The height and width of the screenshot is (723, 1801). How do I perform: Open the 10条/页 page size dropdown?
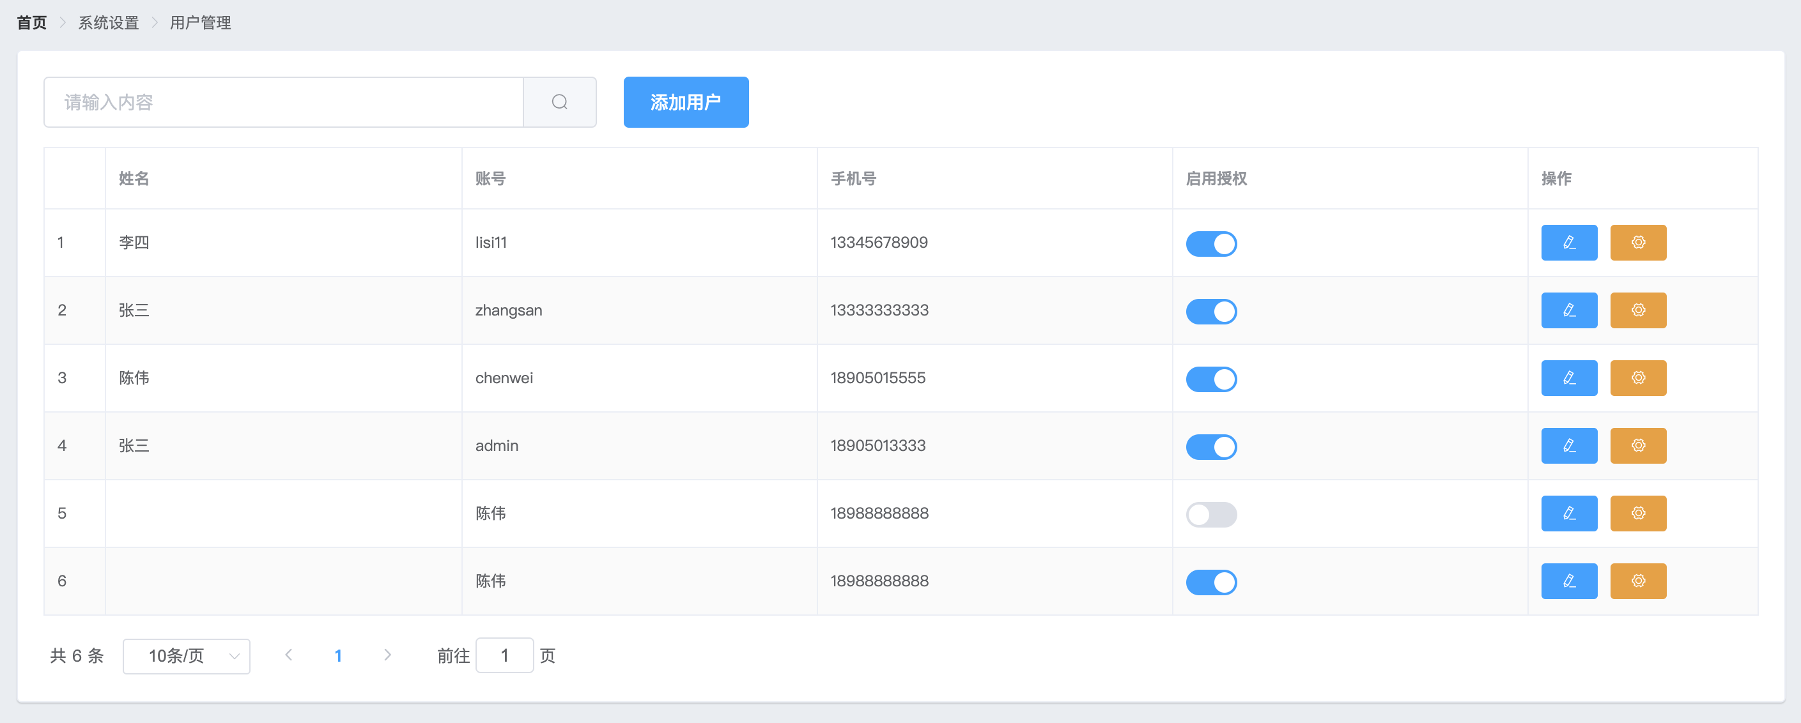point(187,656)
